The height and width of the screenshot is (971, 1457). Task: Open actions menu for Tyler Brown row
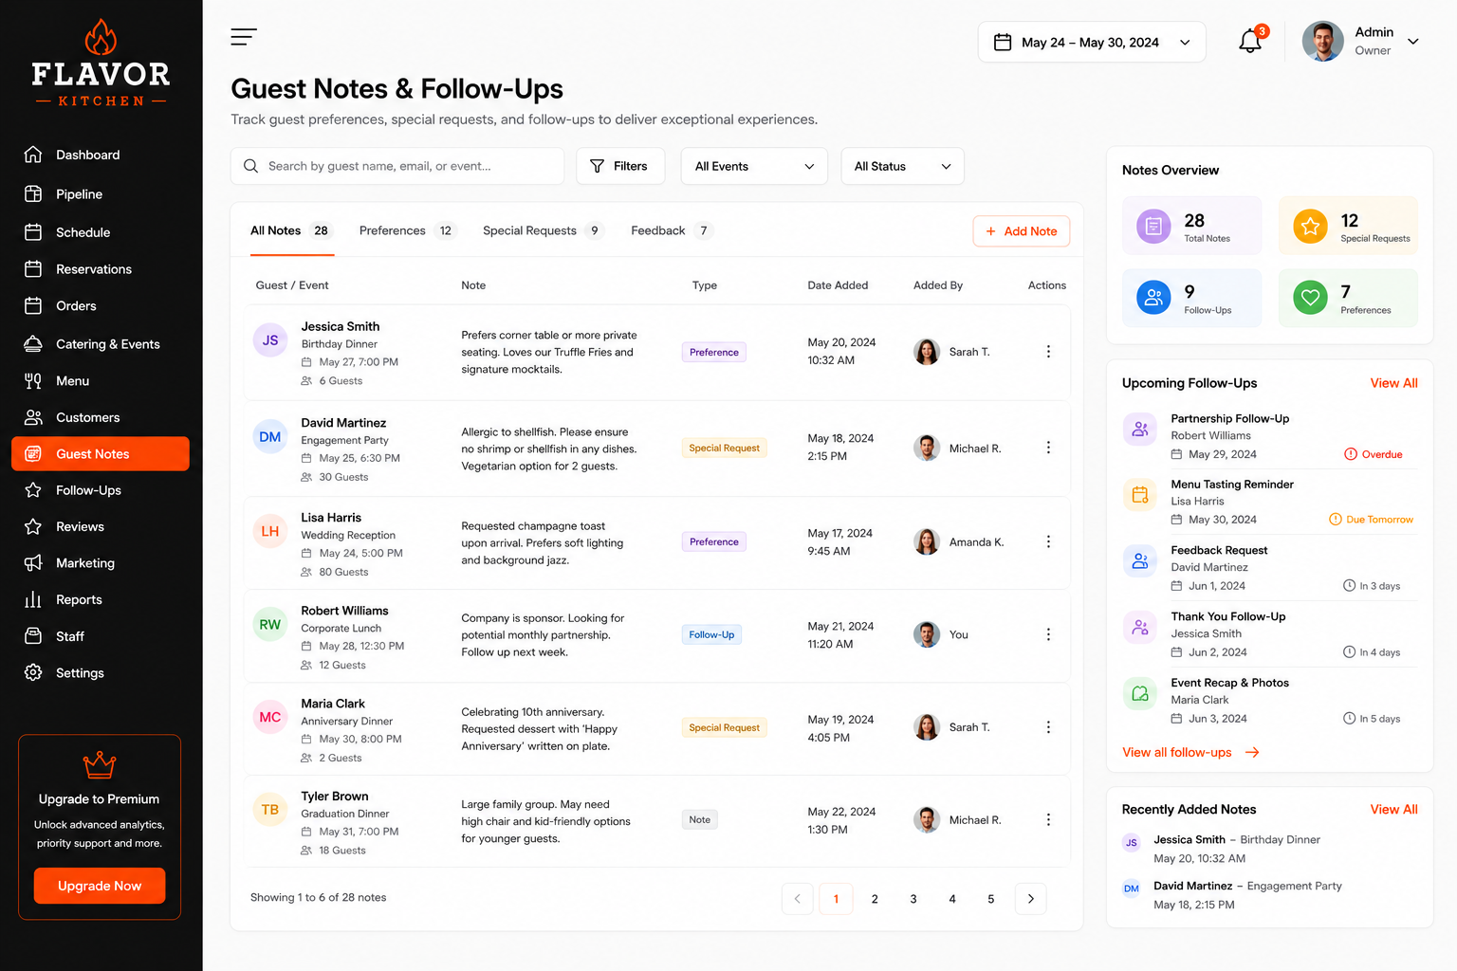coord(1048,820)
